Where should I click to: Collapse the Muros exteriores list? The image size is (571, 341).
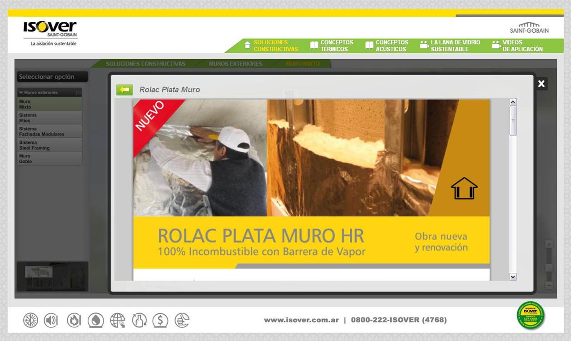(x=21, y=93)
